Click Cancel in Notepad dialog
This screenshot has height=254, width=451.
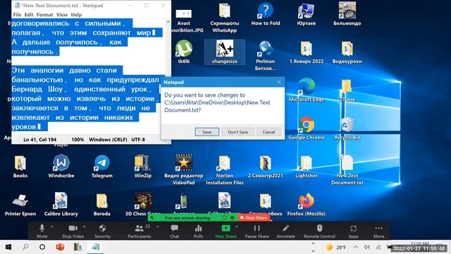268,132
